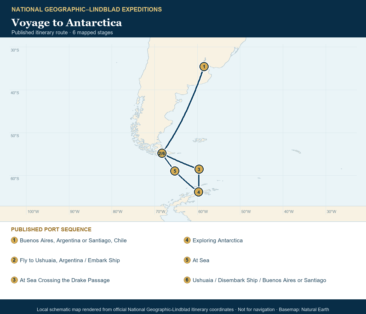Select the 60°S latitude label
Viewport: 366px width, 314px height.
15,178
